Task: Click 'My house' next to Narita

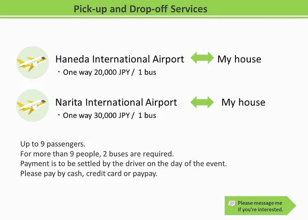Action: click(x=243, y=103)
